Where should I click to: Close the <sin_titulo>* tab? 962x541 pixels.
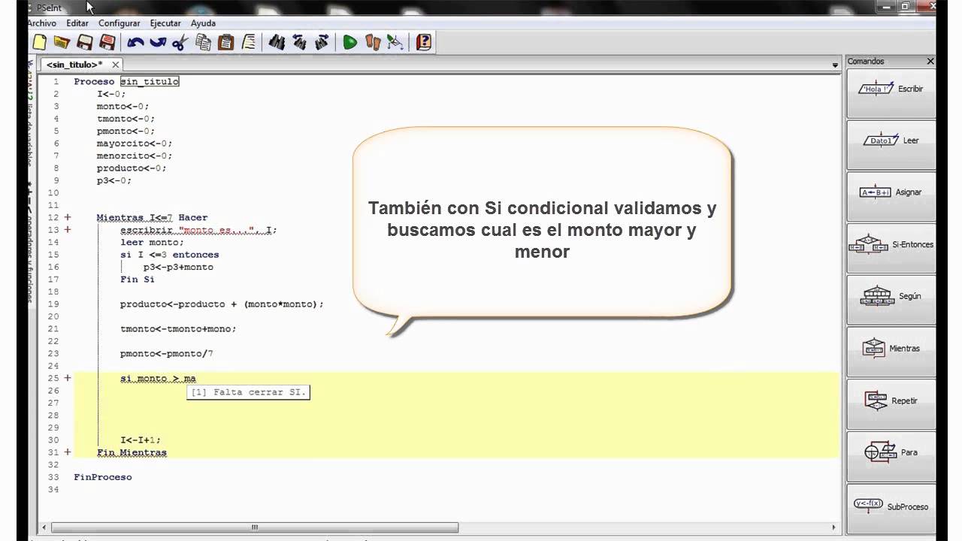[116, 65]
